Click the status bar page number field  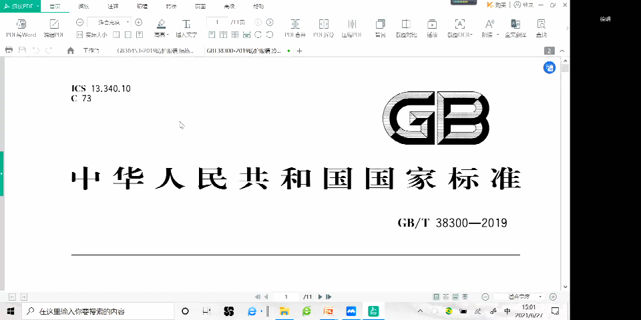286,297
